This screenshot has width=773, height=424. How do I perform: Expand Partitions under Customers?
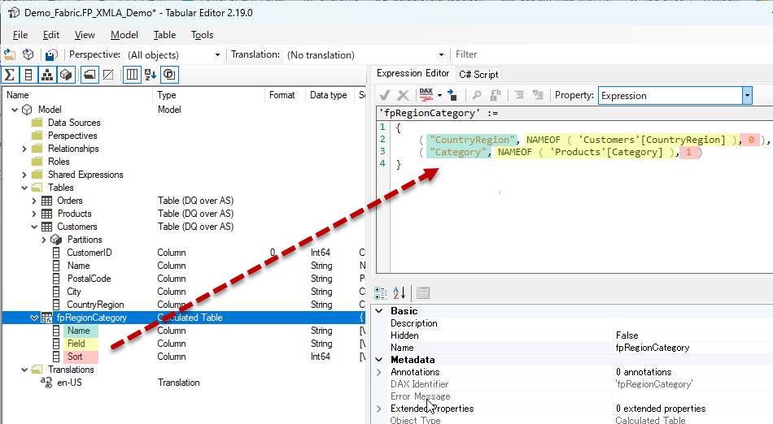pos(44,240)
